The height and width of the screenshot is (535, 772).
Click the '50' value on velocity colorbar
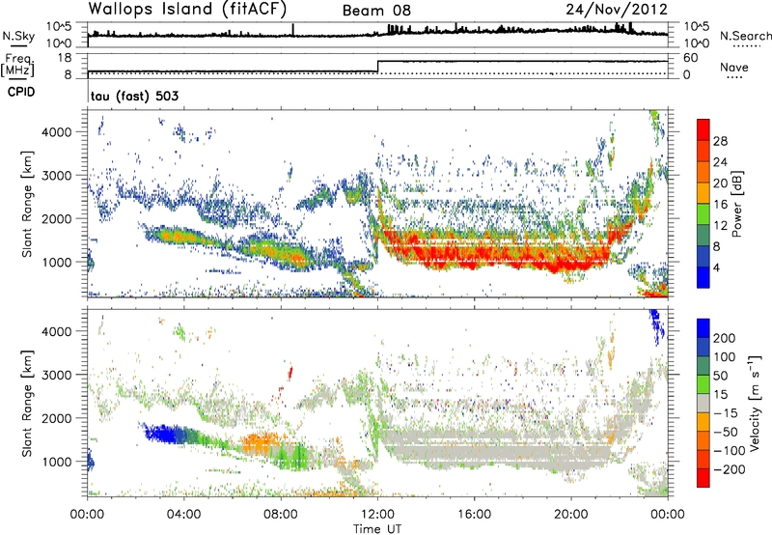click(x=720, y=376)
